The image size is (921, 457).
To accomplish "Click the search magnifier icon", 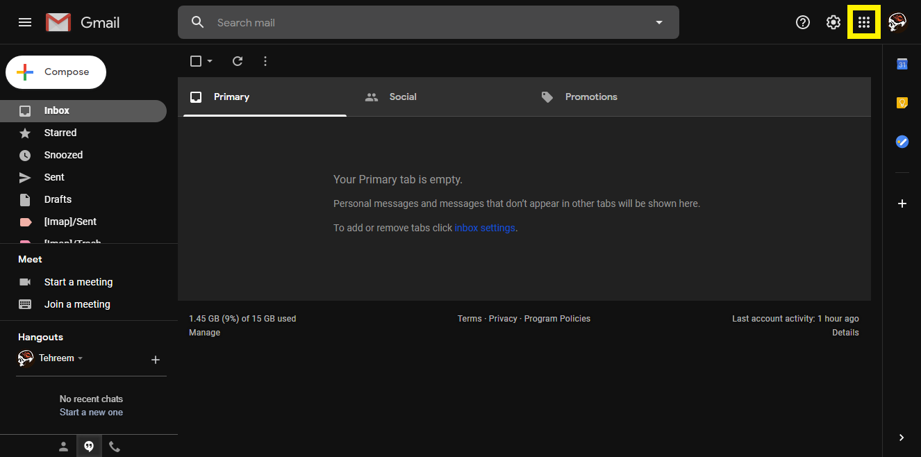I will 198,22.
